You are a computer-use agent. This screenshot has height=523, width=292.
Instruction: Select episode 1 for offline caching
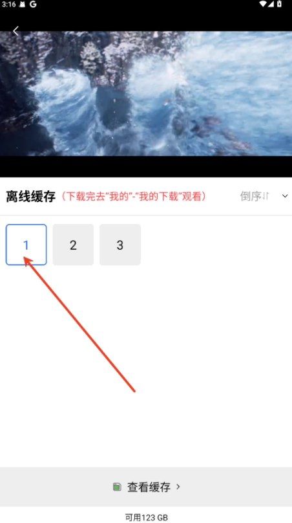pos(26,245)
